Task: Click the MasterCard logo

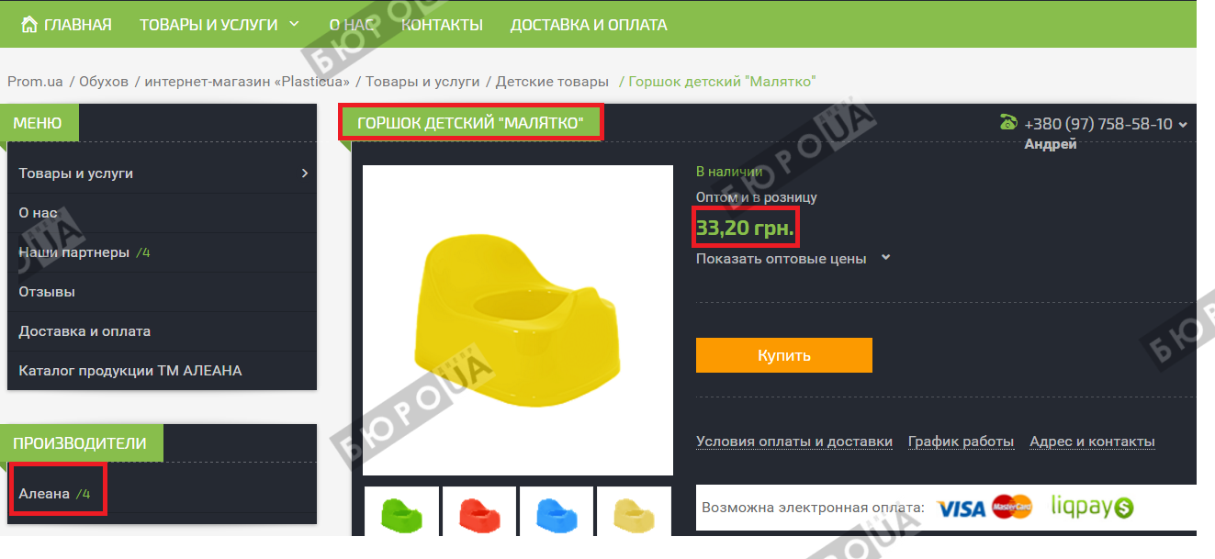Action: coord(1013,508)
